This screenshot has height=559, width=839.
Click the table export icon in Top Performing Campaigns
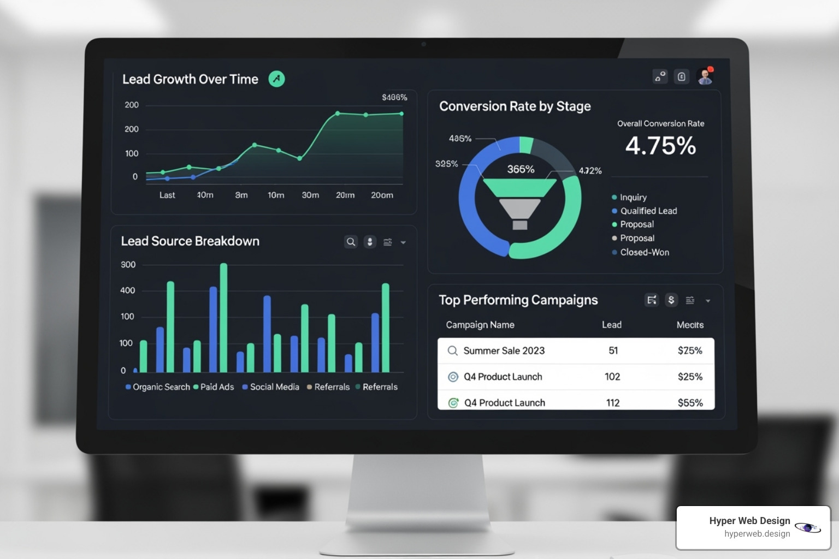(x=651, y=300)
